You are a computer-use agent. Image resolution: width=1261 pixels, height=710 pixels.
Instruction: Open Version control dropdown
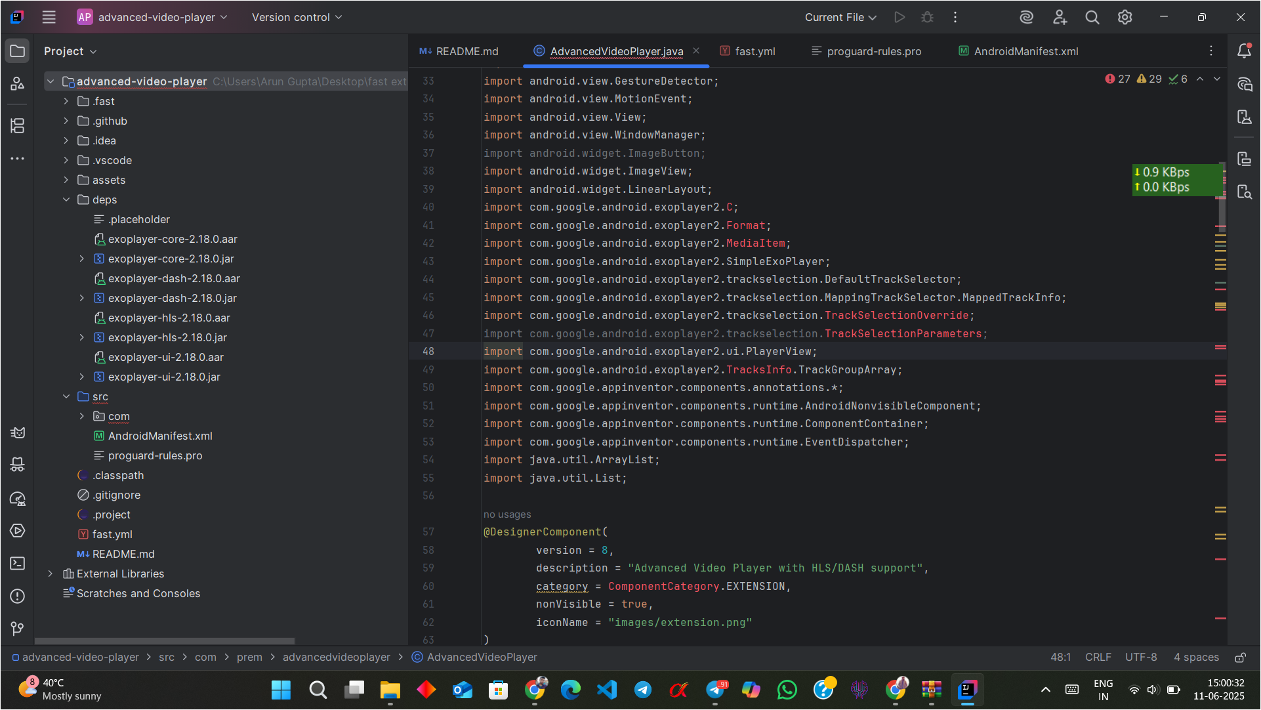tap(297, 17)
